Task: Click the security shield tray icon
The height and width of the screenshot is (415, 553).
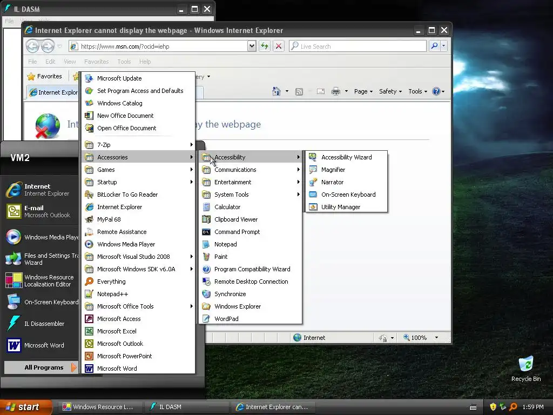Action: pyautogui.click(x=493, y=407)
